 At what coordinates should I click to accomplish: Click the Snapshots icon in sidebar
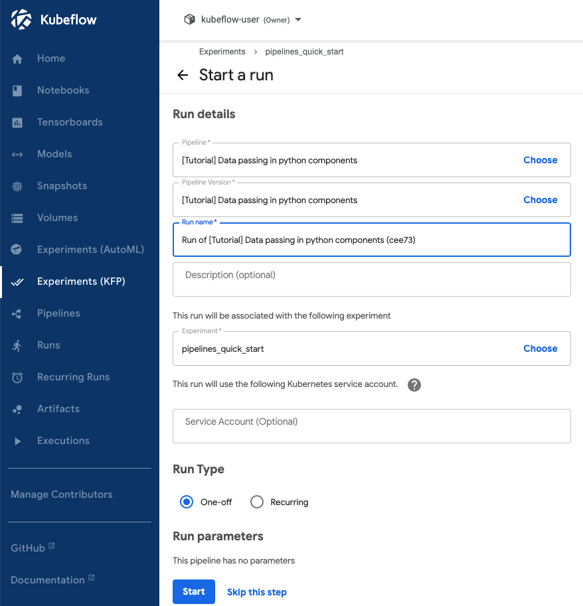(x=17, y=187)
